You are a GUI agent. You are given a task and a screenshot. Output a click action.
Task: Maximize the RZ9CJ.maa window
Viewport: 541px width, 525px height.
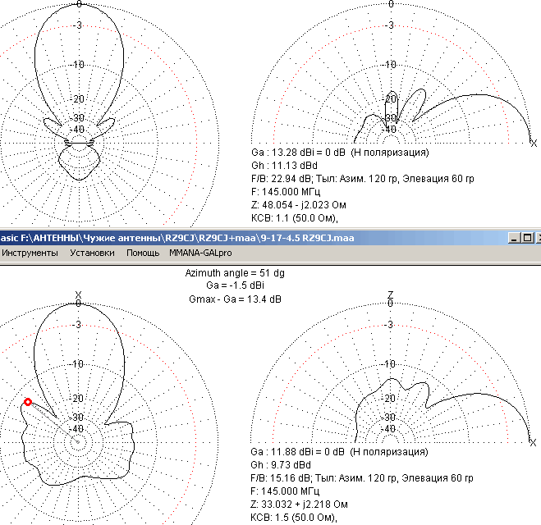point(528,238)
